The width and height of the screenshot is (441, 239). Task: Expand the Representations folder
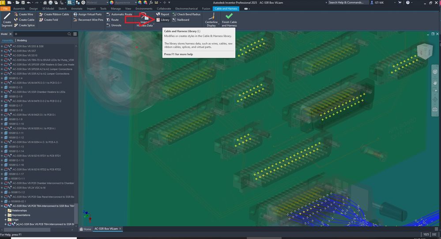point(5,215)
